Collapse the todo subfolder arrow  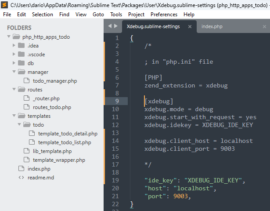click(x=19, y=124)
